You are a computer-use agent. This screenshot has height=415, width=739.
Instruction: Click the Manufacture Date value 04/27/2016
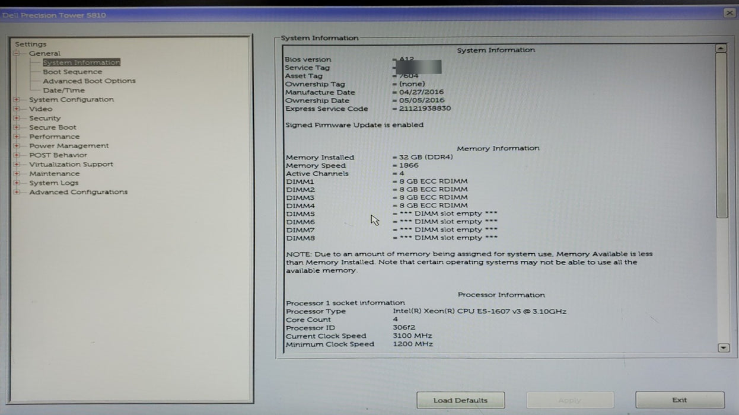click(421, 92)
